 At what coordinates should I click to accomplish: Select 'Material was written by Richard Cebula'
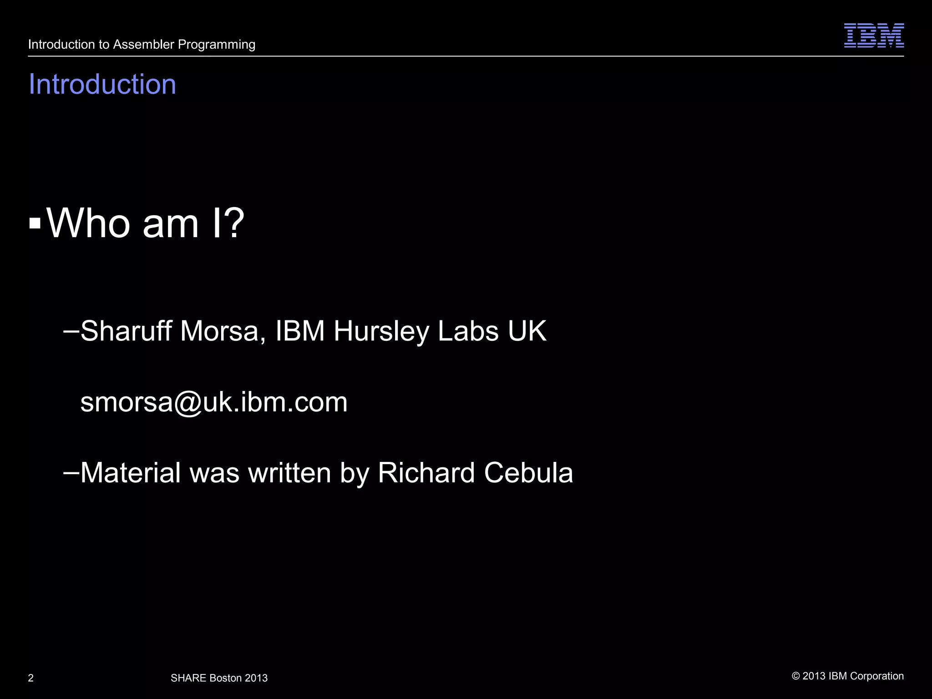click(326, 472)
